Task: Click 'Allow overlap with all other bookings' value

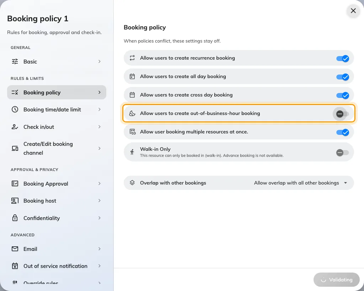Action: click(296, 183)
